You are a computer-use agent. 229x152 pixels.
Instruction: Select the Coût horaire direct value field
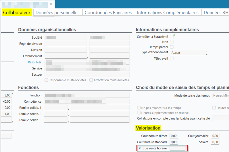[174, 136]
